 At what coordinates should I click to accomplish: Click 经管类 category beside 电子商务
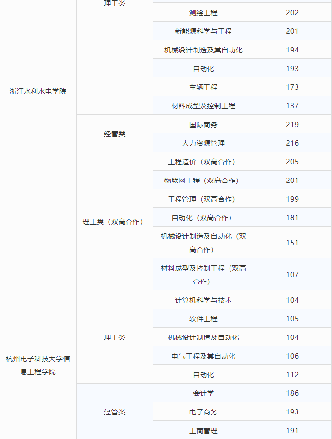click(114, 412)
